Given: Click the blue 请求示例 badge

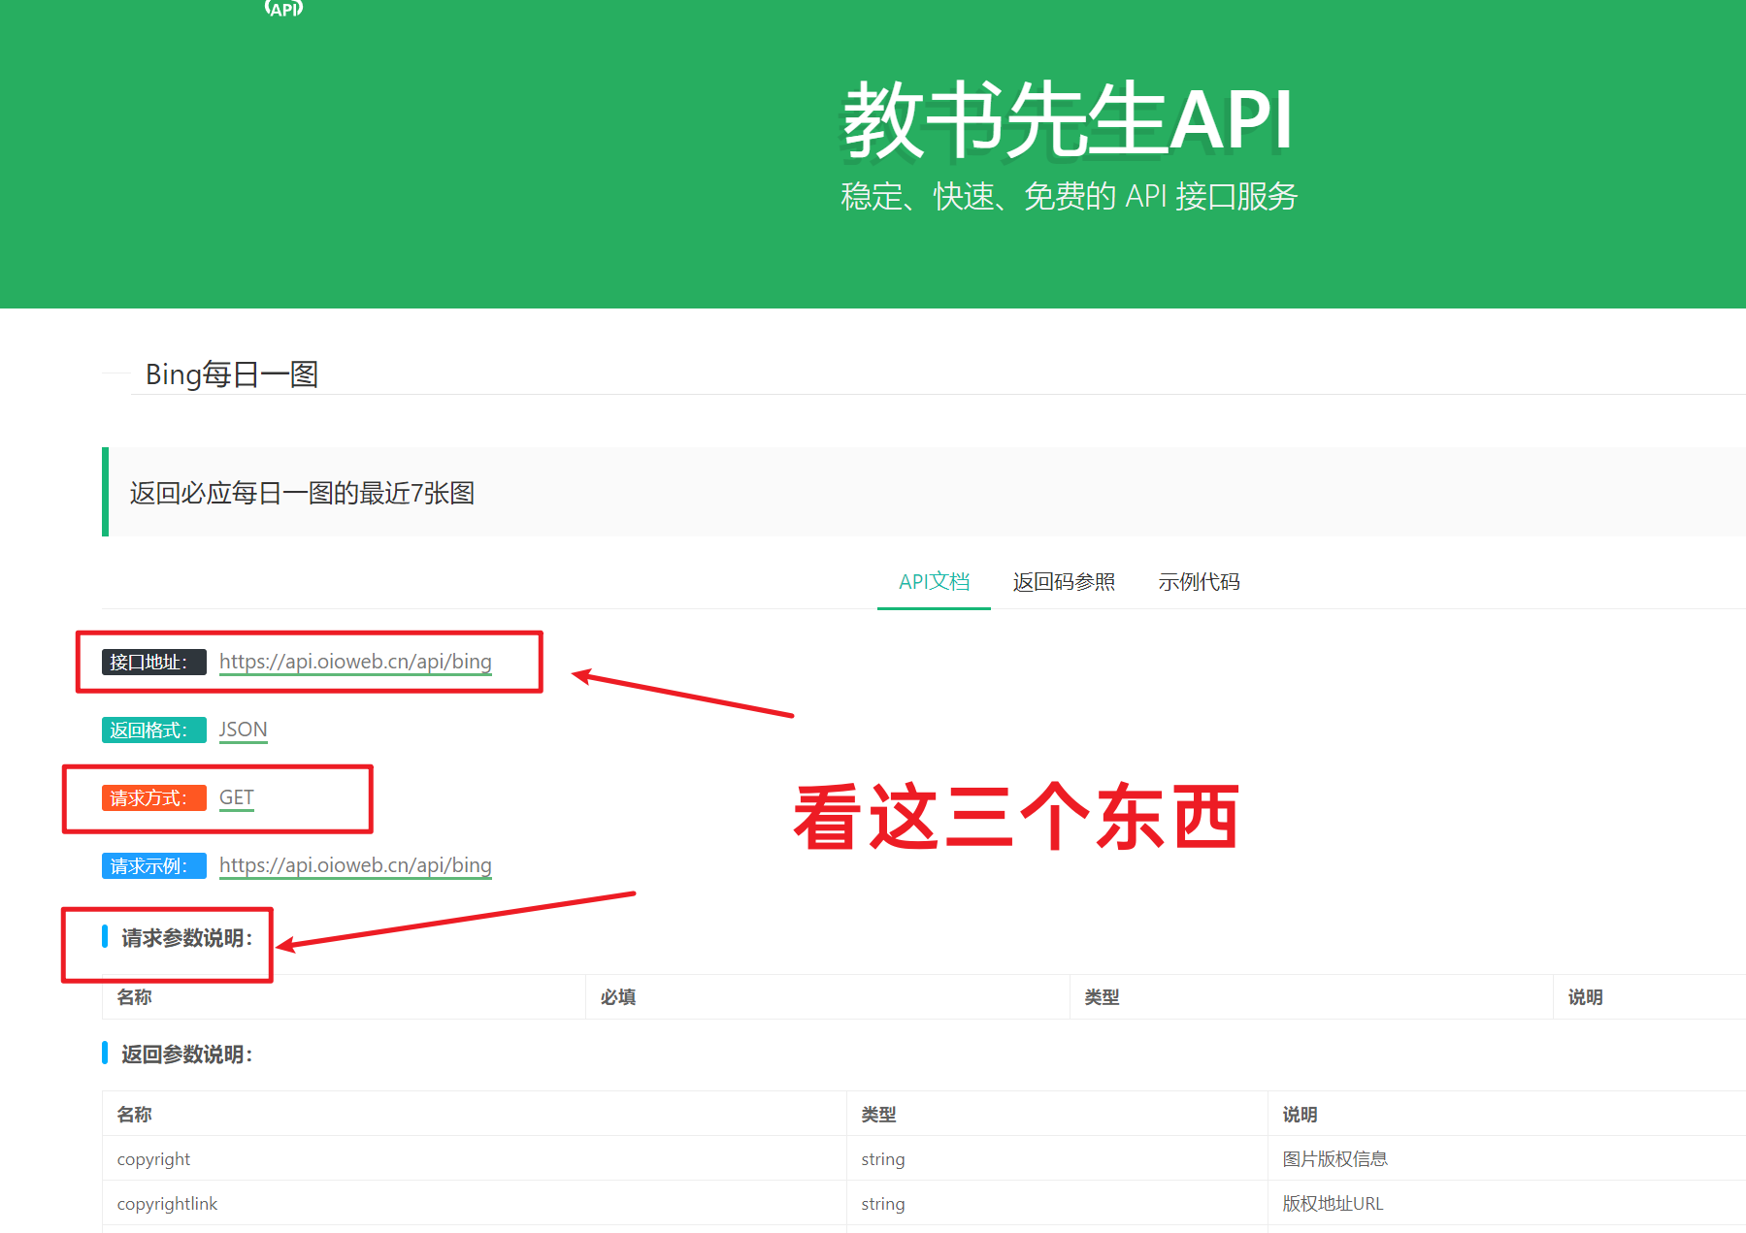Looking at the screenshot, I should point(153,865).
